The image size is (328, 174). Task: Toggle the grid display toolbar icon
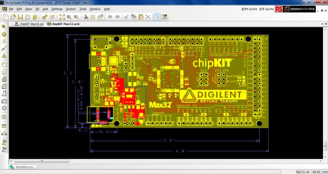(93, 17)
